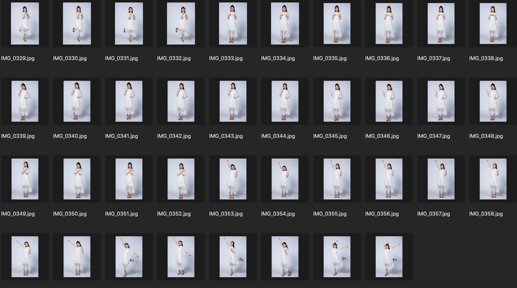517x288 pixels.
Task: Click the IMG_0336.jpg filename text
Action: point(382,58)
